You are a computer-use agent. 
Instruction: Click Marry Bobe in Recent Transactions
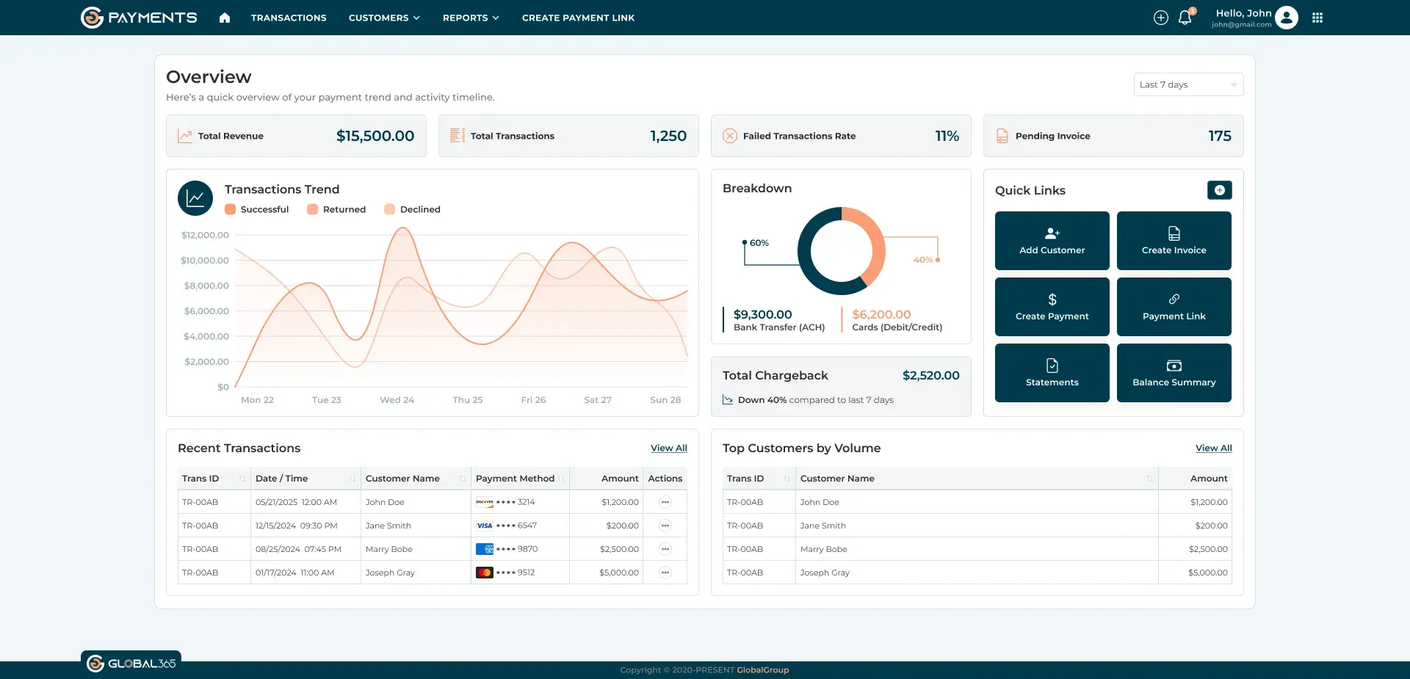point(388,549)
